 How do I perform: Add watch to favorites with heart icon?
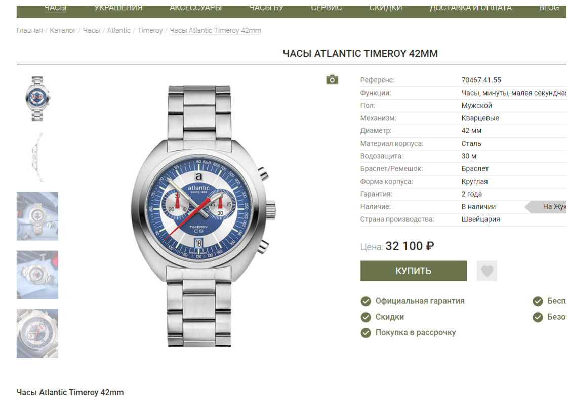pos(487,271)
